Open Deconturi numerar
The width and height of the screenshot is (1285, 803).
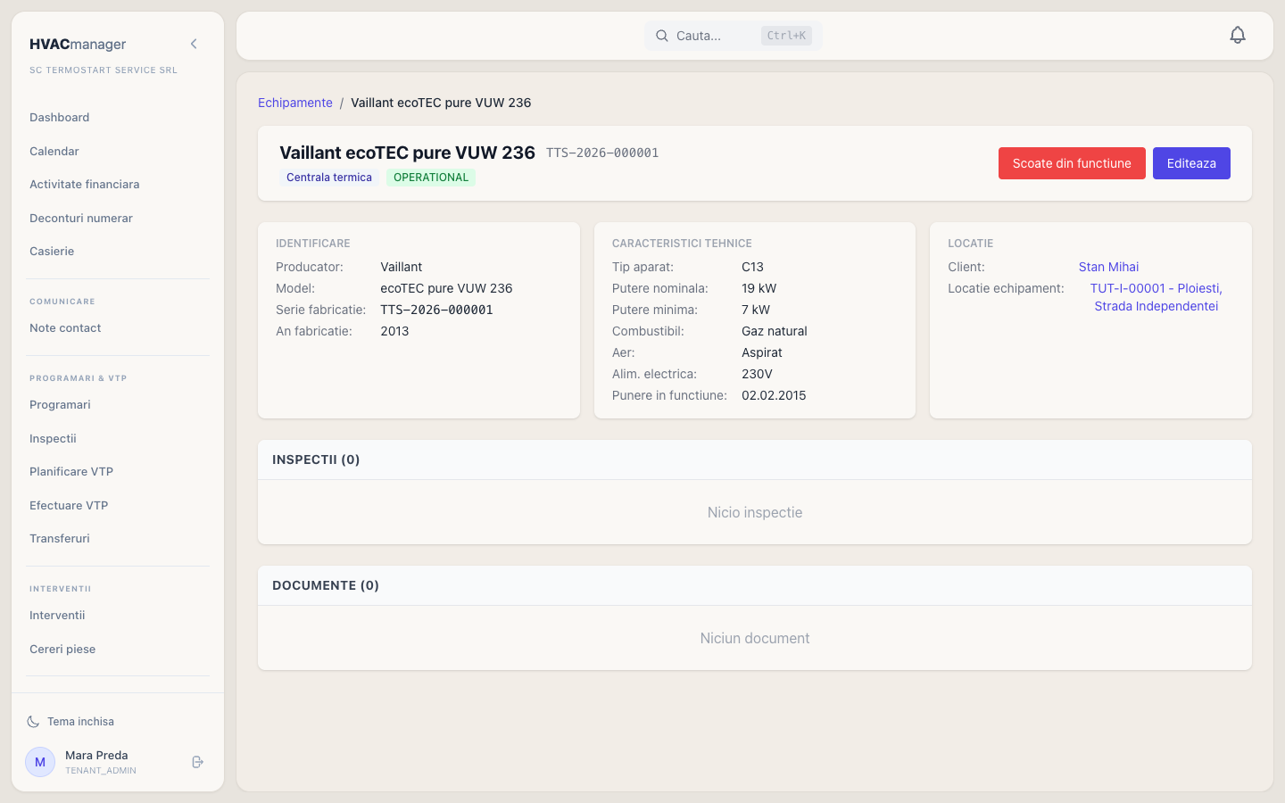coord(81,218)
